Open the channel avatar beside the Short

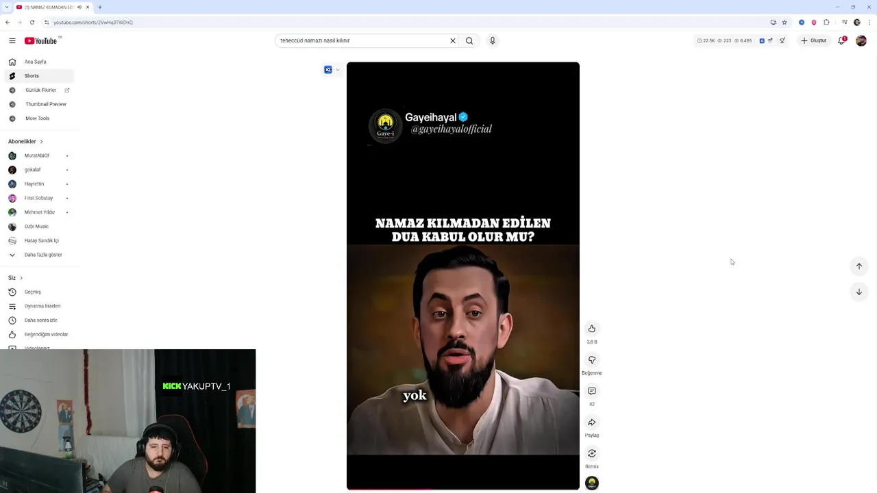click(592, 483)
